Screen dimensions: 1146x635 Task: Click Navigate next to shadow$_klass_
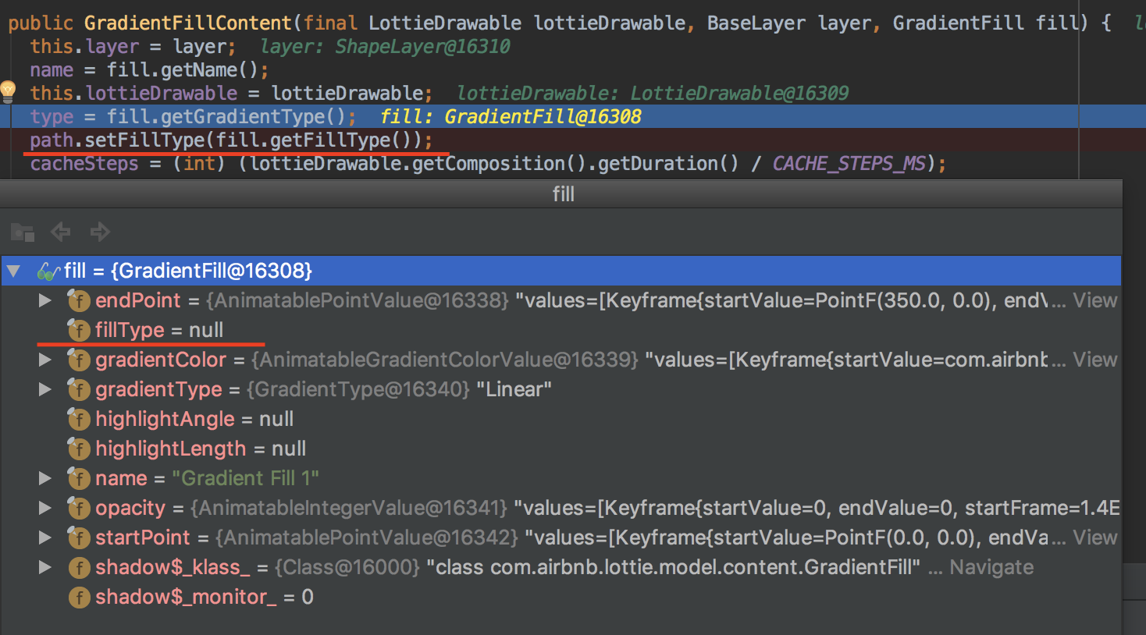(990, 567)
